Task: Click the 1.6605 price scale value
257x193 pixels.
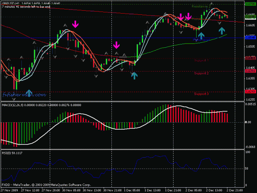Action: [x=250, y=25]
